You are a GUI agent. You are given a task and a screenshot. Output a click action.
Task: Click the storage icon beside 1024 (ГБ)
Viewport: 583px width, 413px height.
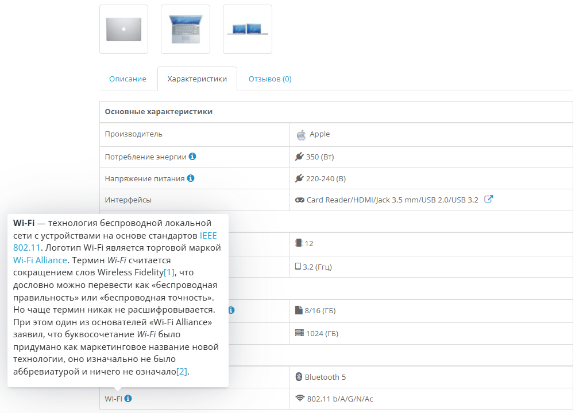click(x=299, y=333)
